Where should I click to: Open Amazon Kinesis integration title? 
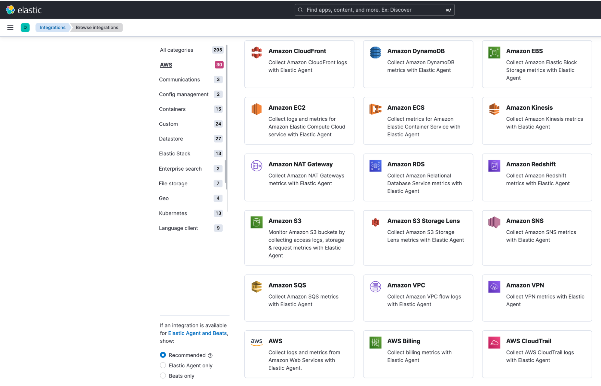[x=529, y=108]
